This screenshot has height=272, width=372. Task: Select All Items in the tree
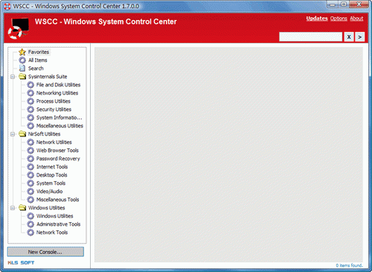click(x=37, y=60)
